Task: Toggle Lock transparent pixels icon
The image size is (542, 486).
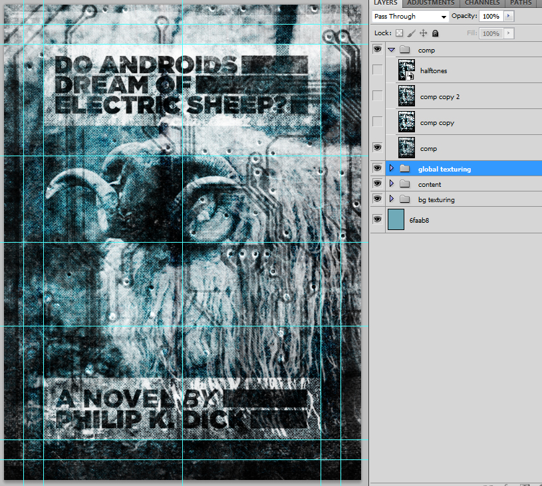Action: (399, 33)
